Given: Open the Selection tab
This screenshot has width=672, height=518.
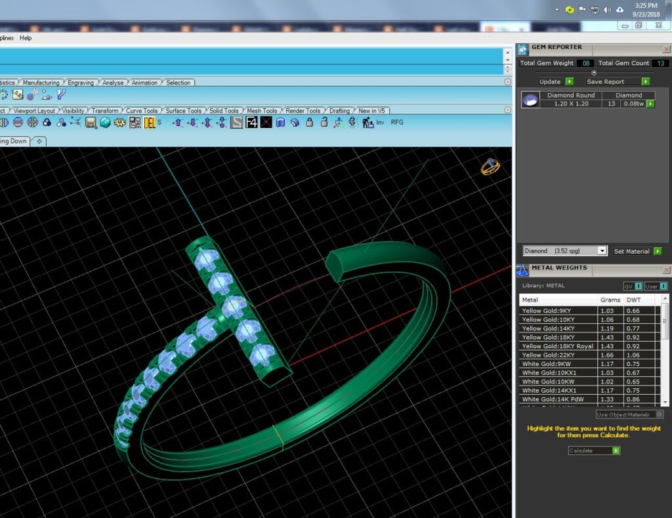Looking at the screenshot, I should coord(178,83).
